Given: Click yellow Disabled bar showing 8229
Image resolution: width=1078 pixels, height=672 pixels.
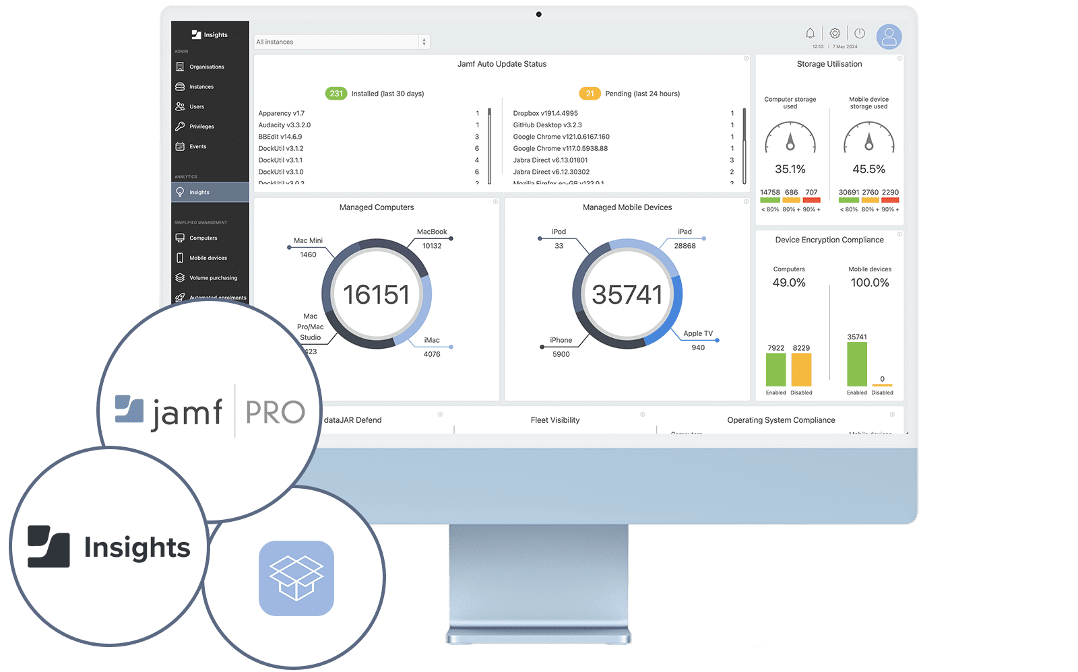Looking at the screenshot, I should point(801,370).
